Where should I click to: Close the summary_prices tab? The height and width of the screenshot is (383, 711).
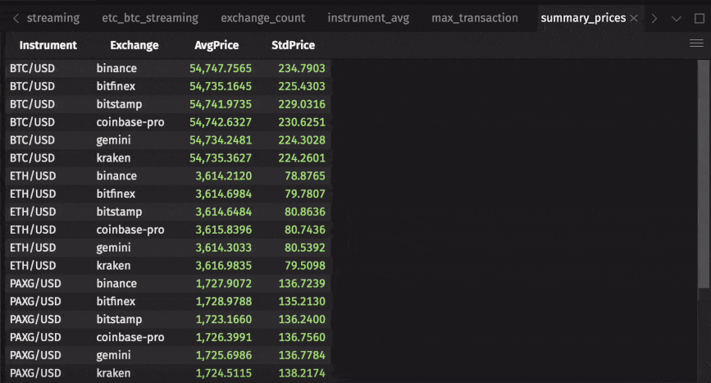(x=634, y=18)
